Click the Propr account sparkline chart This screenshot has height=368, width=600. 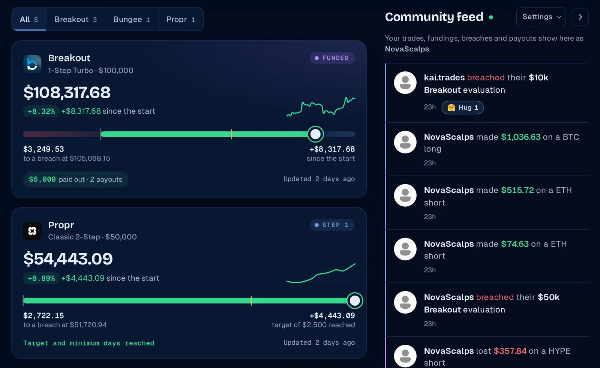coord(321,273)
